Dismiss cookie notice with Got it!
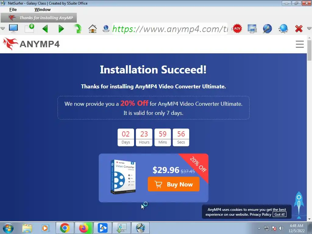This screenshot has width=312, height=234. [279, 214]
